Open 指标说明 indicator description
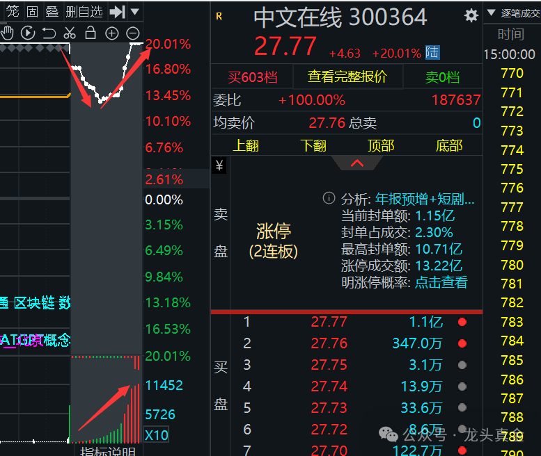Image resolution: width=541 pixels, height=456 pixels. [108, 451]
